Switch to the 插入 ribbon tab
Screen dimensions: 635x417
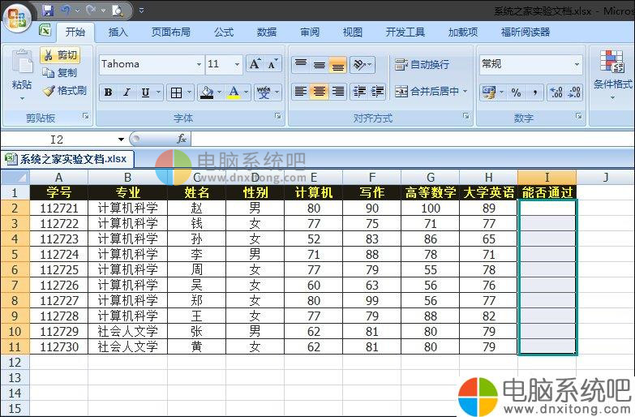118,32
